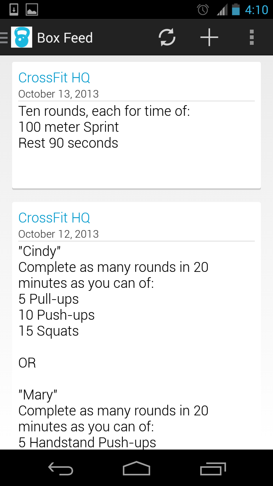Refresh the Box Feed

(167, 37)
